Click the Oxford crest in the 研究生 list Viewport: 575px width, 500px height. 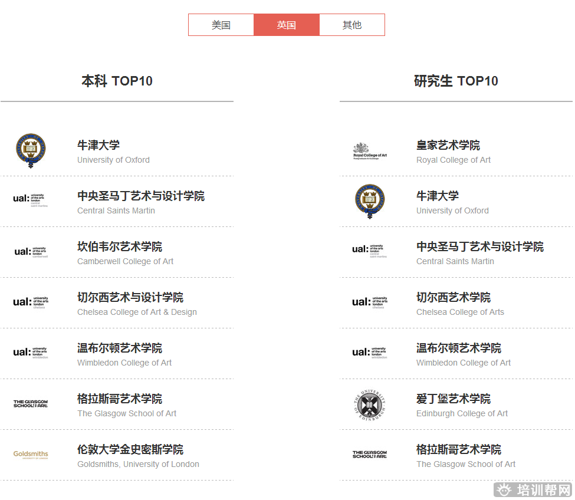370,201
